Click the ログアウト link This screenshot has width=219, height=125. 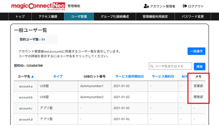click(x=196, y=6)
